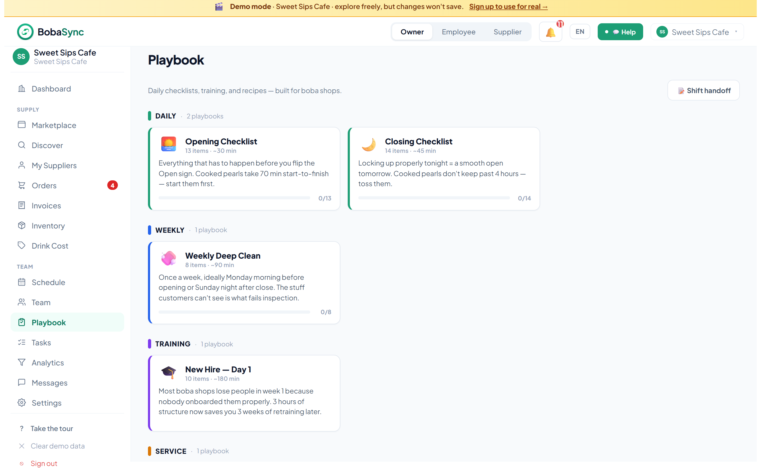Viewport: 761px width, 476px height.
Task: Switch role toggle to Supplier
Action: [x=507, y=32]
